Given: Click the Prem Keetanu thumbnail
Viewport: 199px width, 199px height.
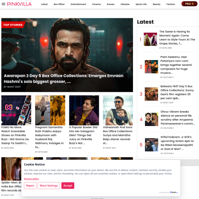Looking at the screenshot, I should coord(152,67).
